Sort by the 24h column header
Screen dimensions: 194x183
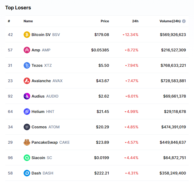pyautogui.click(x=135, y=21)
